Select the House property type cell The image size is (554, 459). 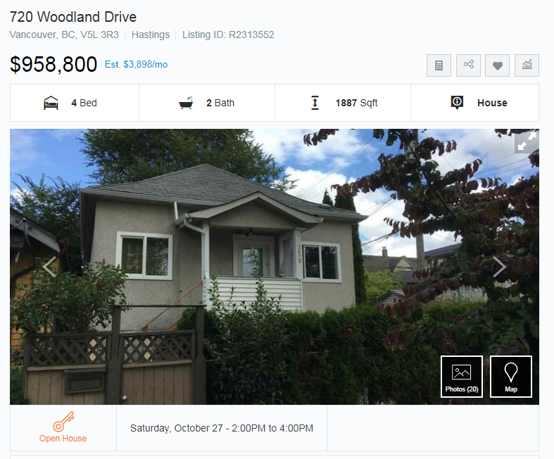click(x=475, y=103)
